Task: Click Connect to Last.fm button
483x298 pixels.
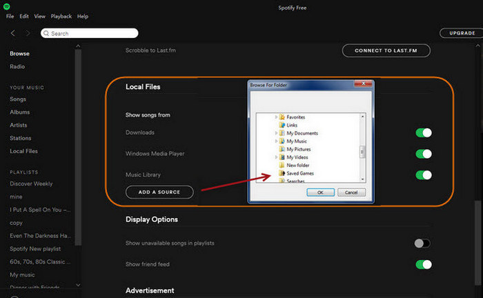Action: click(x=386, y=50)
